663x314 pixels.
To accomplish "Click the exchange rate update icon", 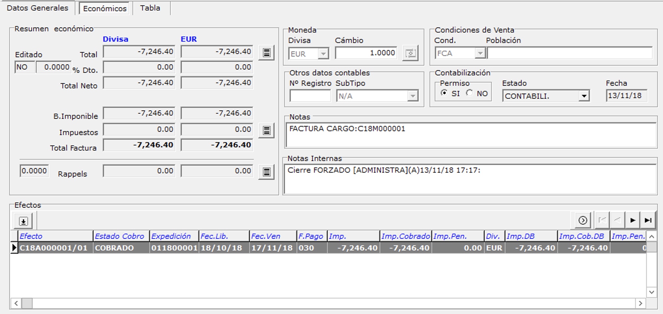I will click(410, 54).
